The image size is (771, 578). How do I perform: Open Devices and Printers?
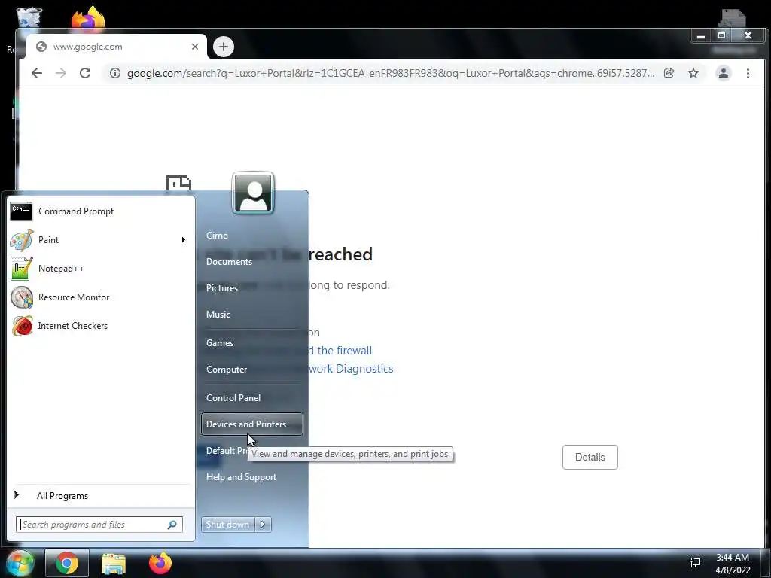[251, 424]
